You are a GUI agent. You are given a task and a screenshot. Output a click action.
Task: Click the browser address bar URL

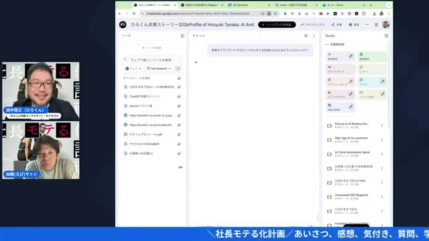coord(198,13)
